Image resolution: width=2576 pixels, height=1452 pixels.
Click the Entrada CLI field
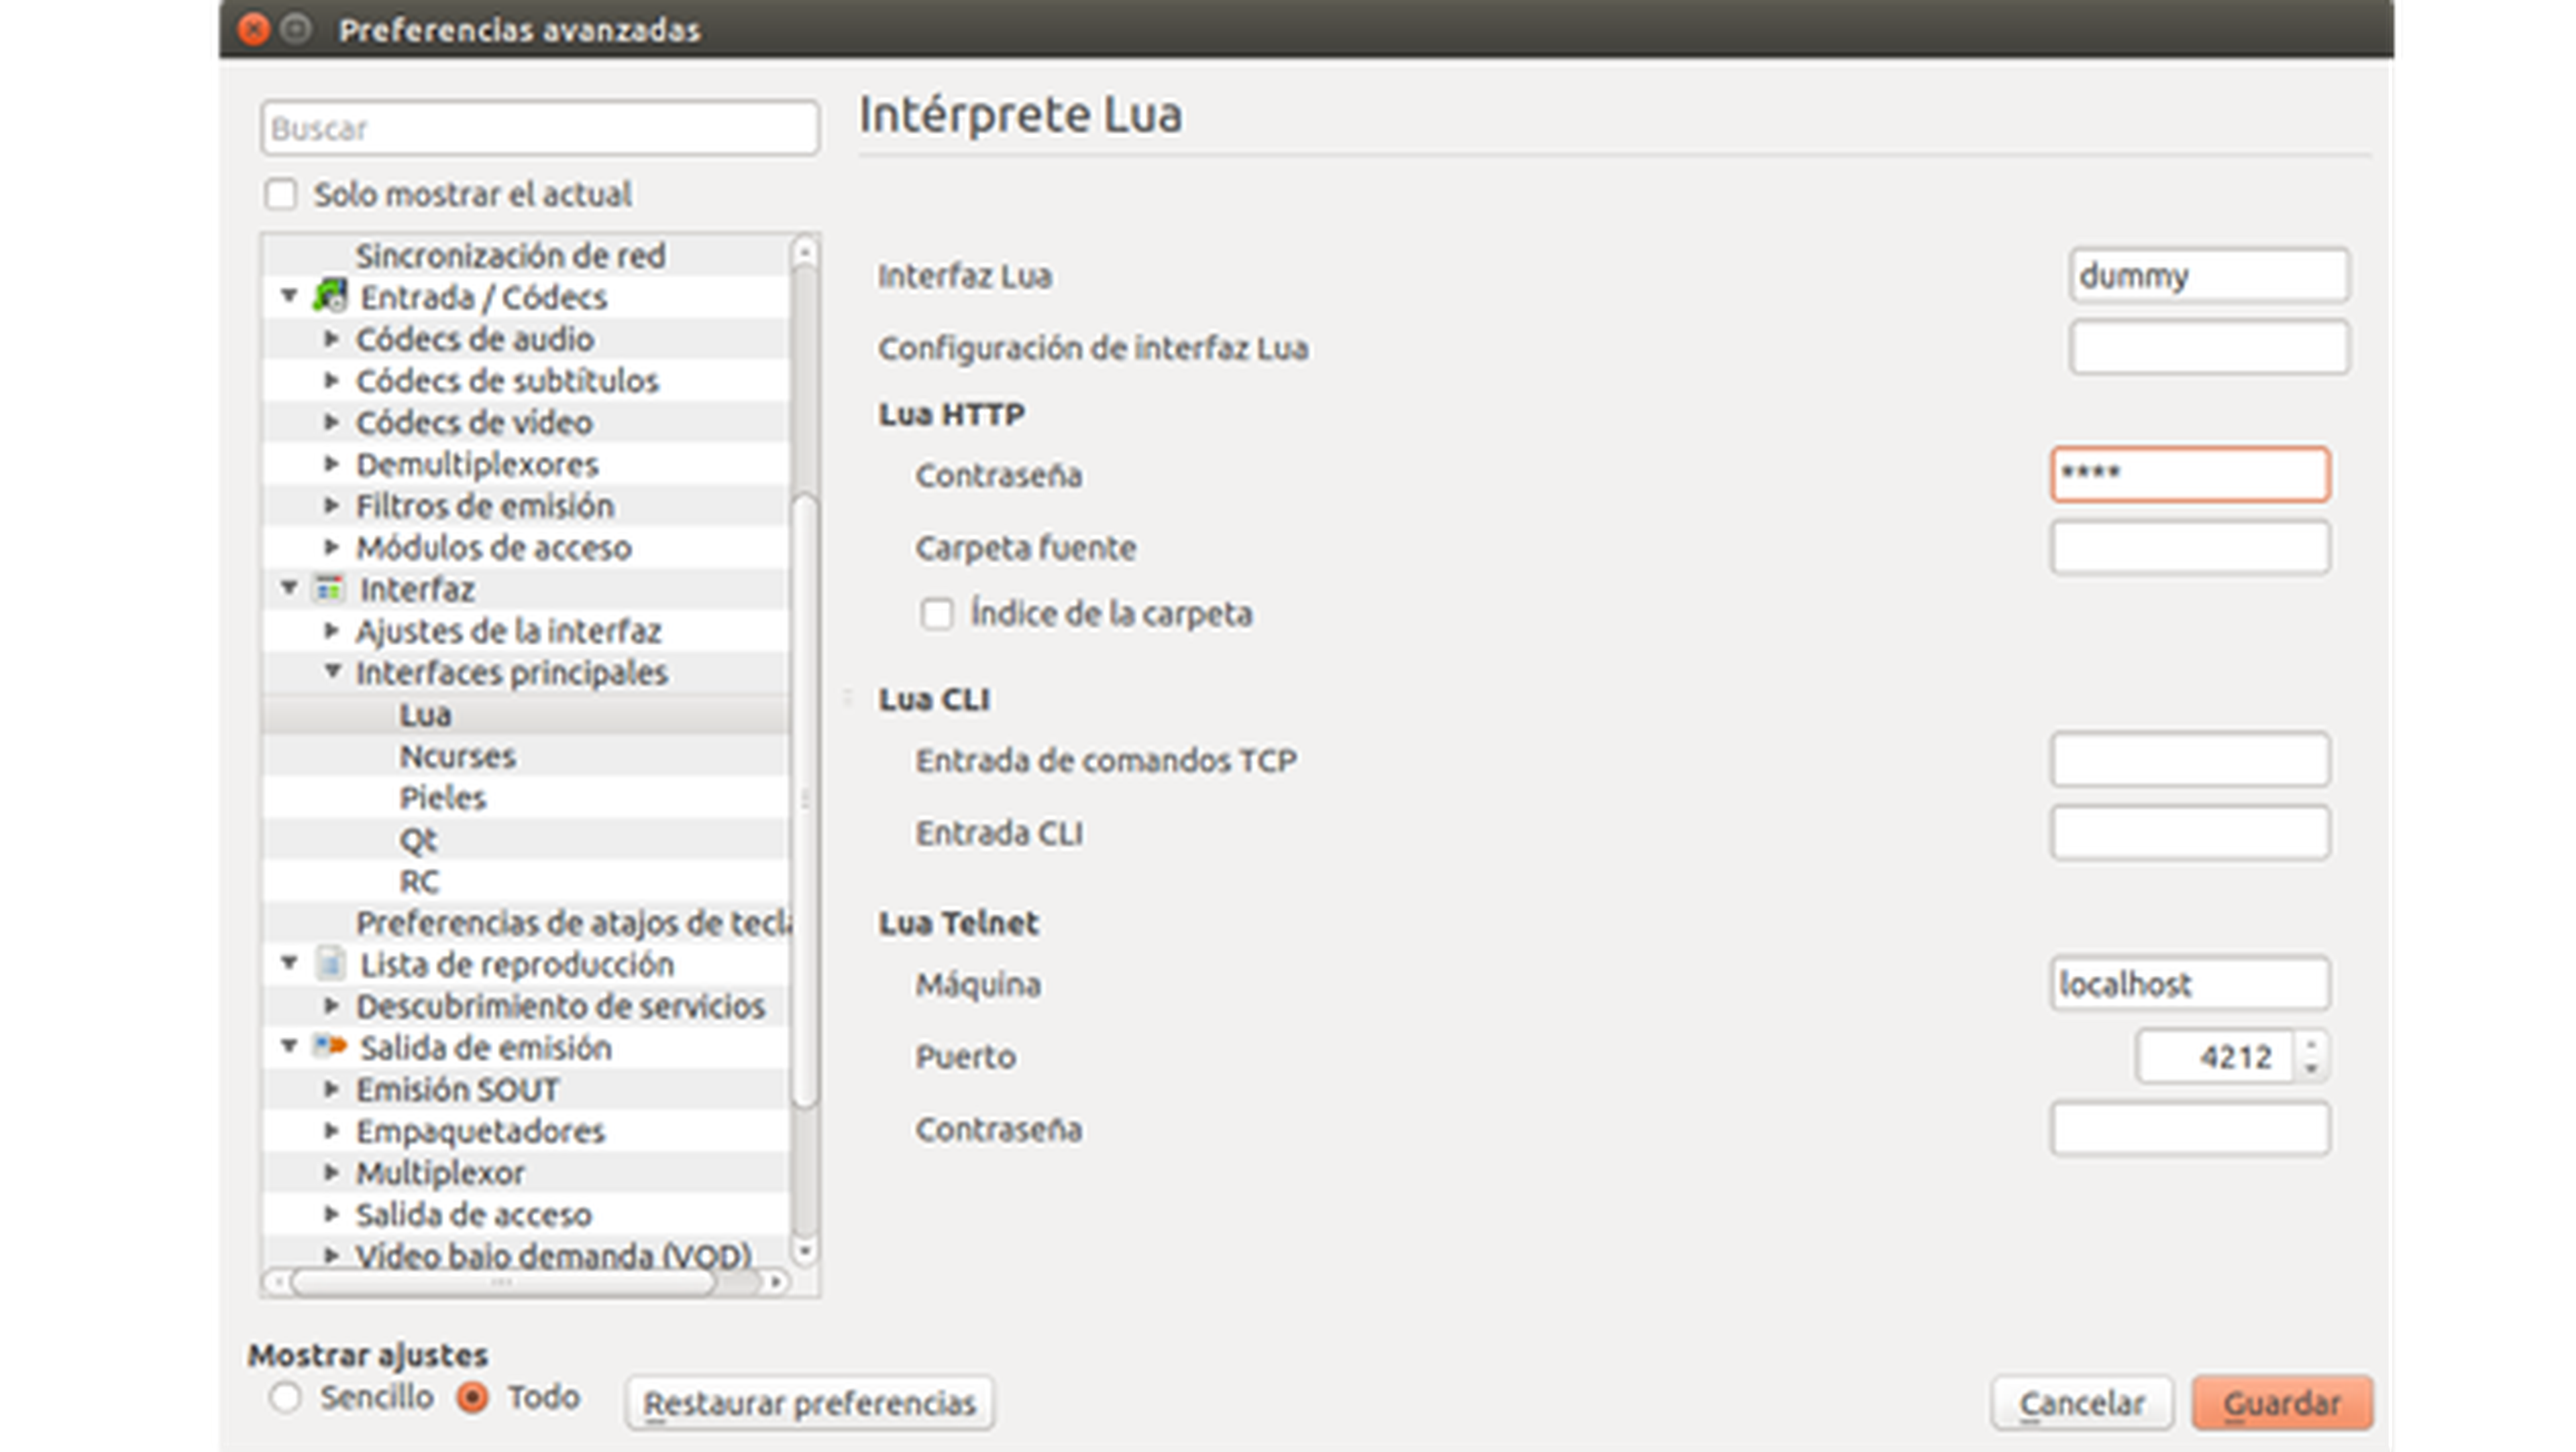point(2190,833)
